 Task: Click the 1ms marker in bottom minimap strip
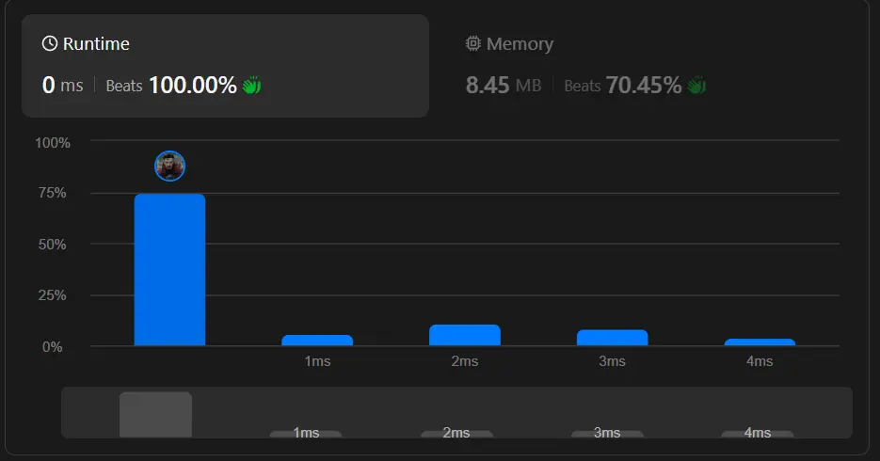click(x=306, y=433)
